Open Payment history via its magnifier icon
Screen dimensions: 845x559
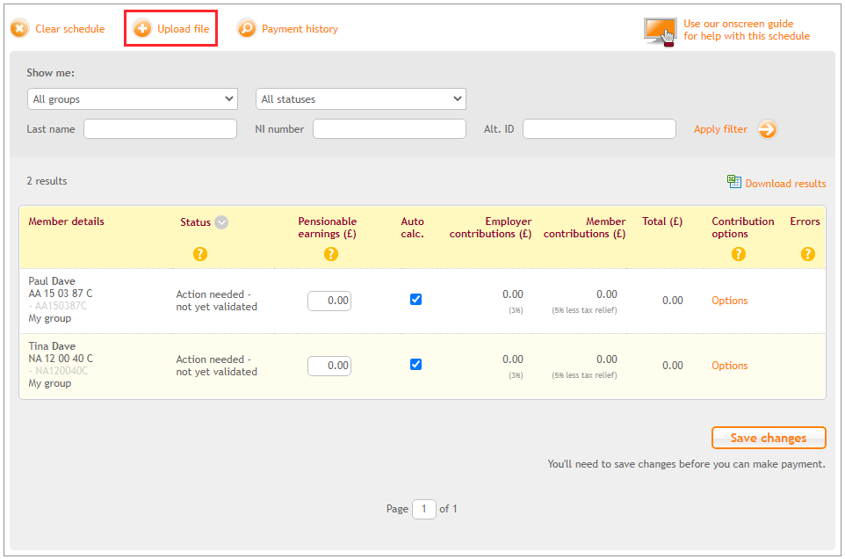click(x=247, y=28)
